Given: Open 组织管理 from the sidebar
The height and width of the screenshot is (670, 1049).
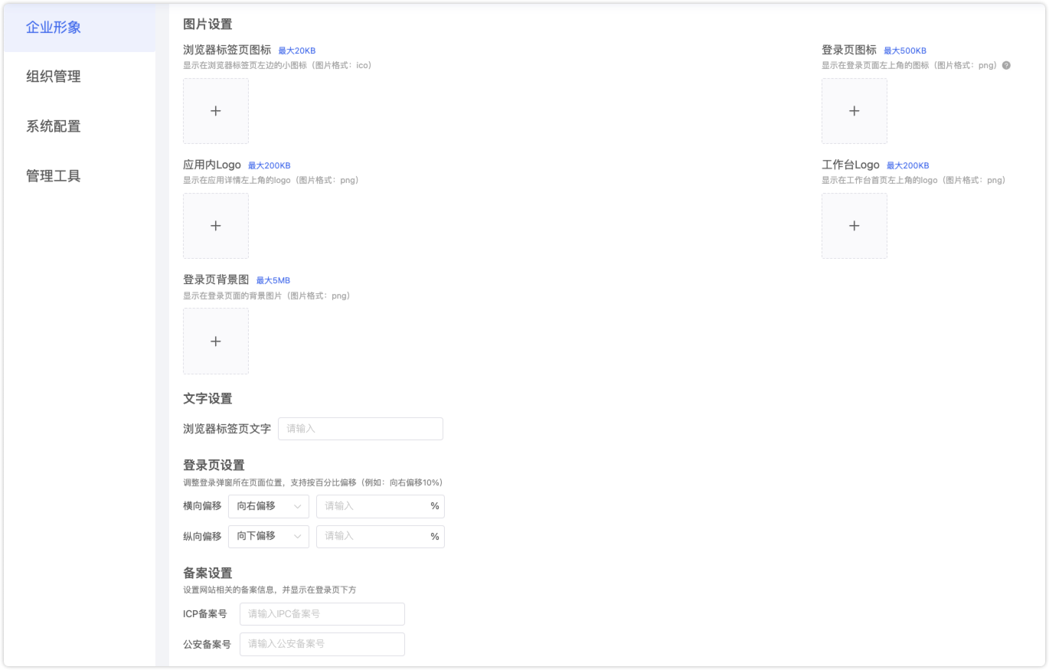Looking at the screenshot, I should (x=54, y=77).
